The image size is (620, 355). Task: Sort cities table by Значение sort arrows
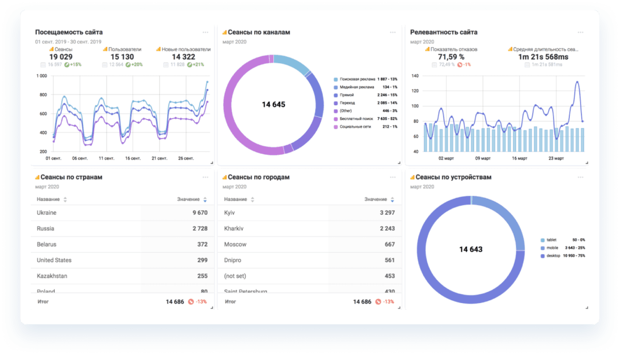[393, 199]
